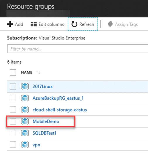The width and height of the screenshot is (148, 161).
Task: Open the cloud-shell-storage-eastus link
Action: [x=60, y=110]
